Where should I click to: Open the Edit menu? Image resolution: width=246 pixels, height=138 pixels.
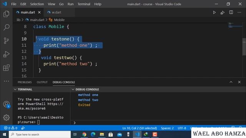click(x=23, y=4)
